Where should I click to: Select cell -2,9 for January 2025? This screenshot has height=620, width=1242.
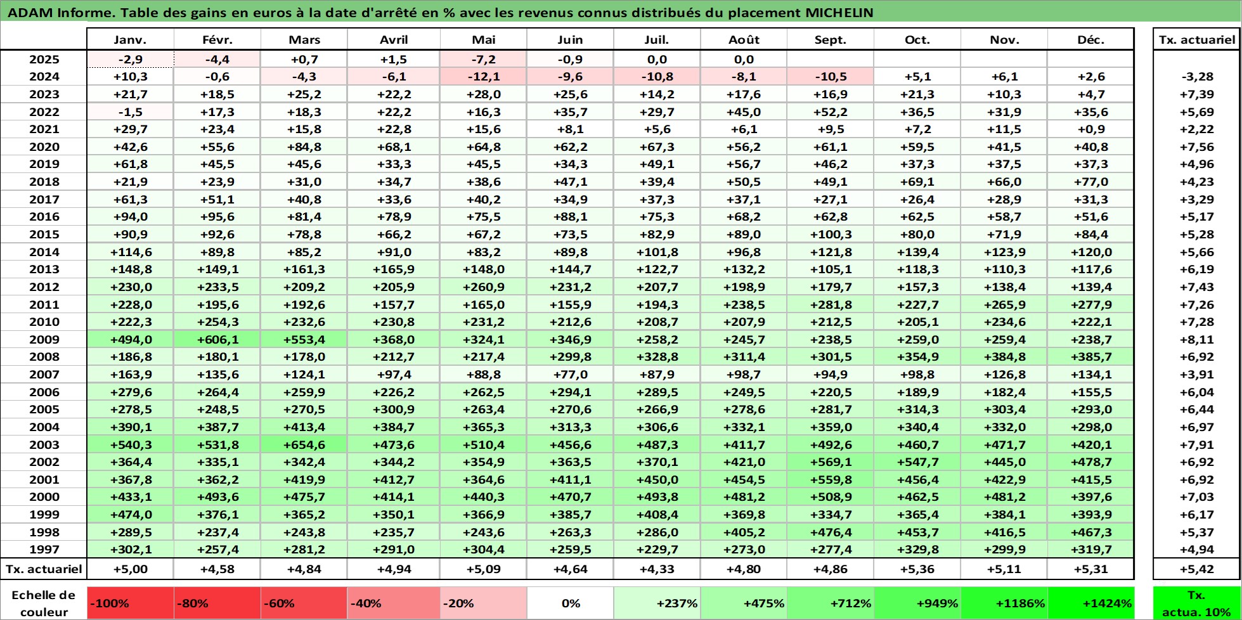click(130, 60)
